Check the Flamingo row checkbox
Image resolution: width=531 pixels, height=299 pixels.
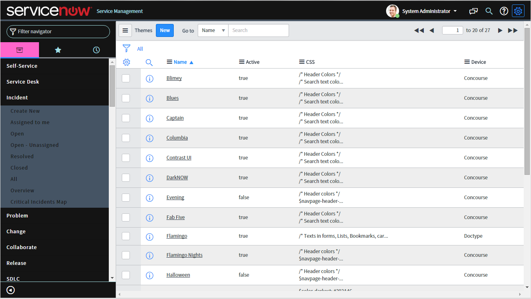point(126,236)
